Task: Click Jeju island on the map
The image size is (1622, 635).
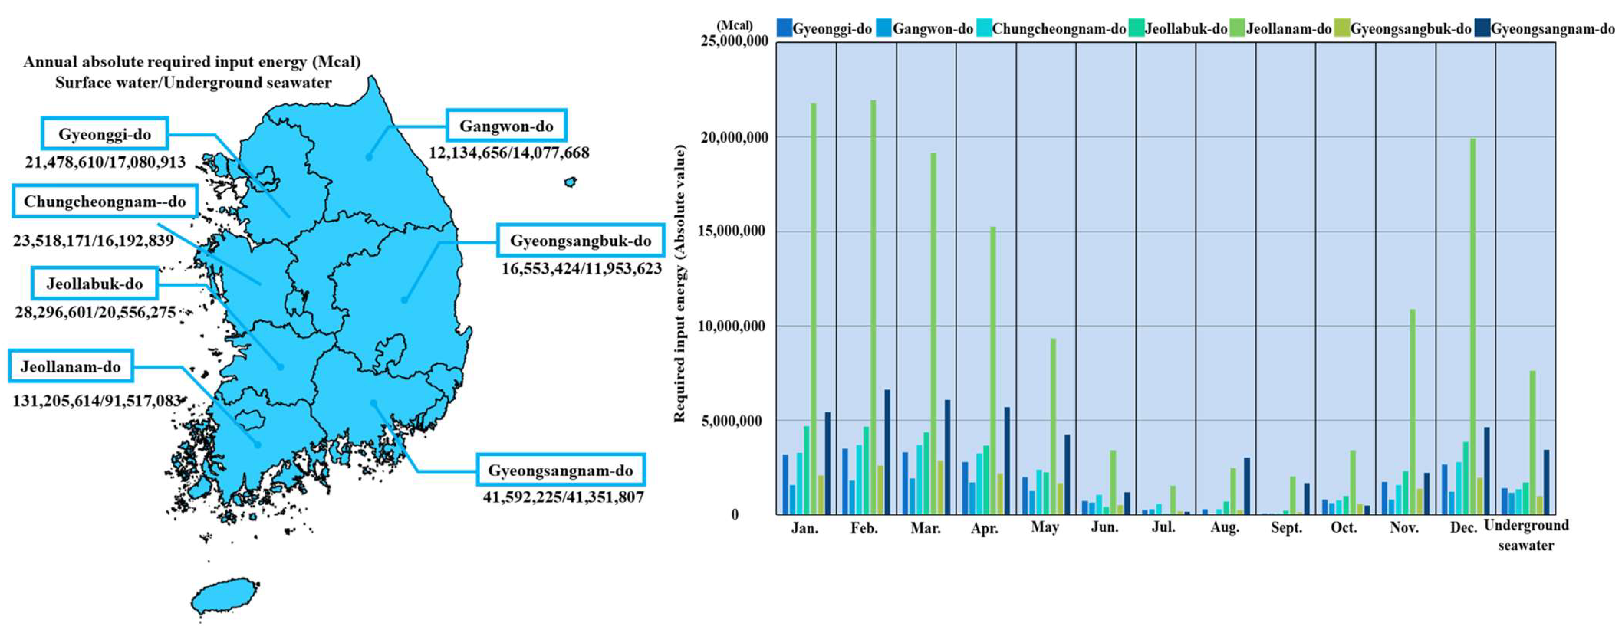Action: pos(225,597)
